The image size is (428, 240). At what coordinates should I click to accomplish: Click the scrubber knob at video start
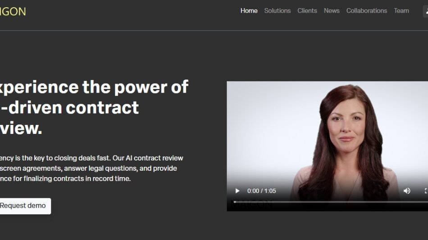(235, 202)
